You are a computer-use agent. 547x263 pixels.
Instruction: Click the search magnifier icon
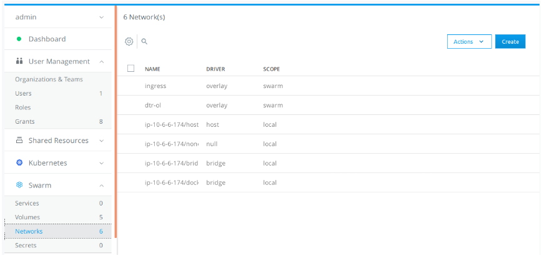144,41
